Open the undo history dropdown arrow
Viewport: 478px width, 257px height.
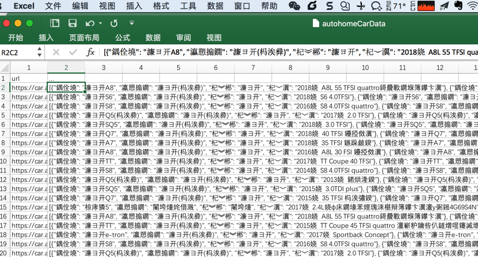point(100,23)
